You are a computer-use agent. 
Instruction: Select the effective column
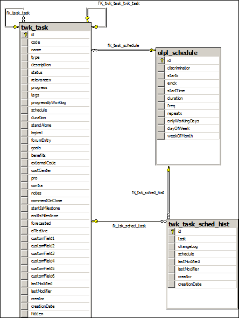click(55, 231)
